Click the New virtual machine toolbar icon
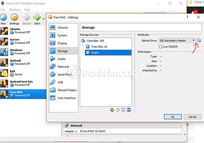 [x=3, y=19]
